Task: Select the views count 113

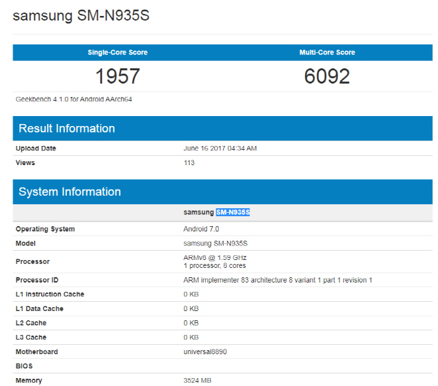Action: pos(189,162)
